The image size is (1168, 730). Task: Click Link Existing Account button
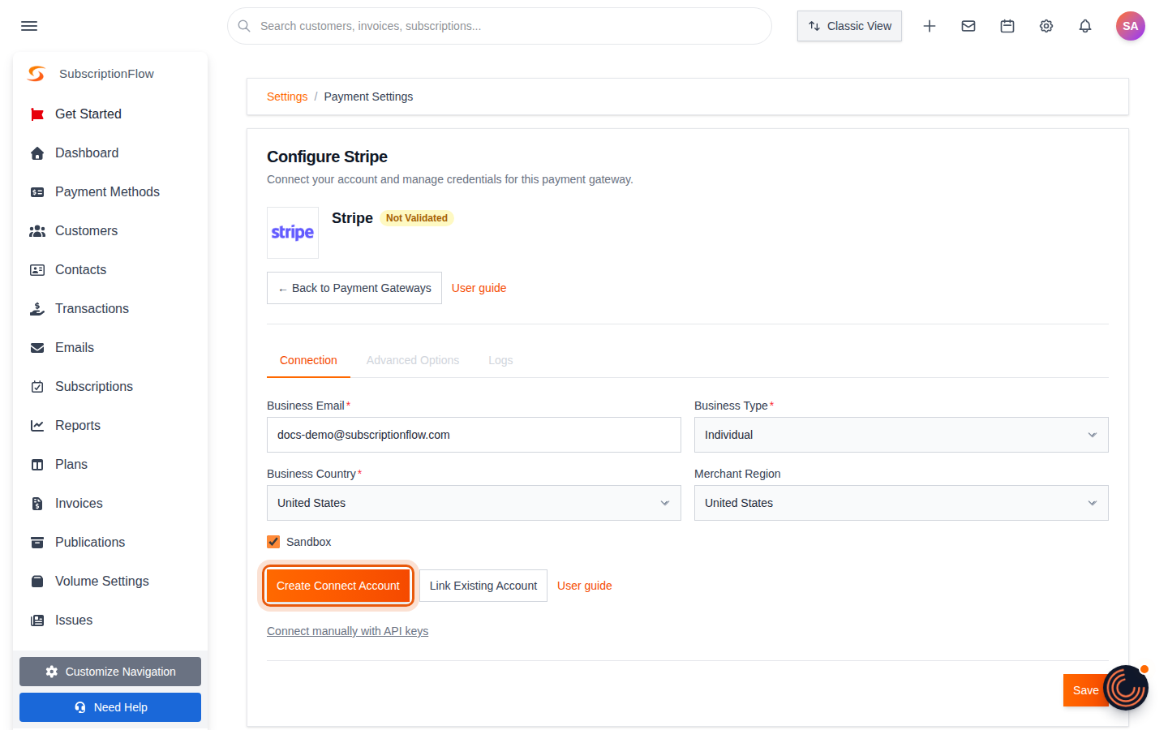(x=483, y=586)
